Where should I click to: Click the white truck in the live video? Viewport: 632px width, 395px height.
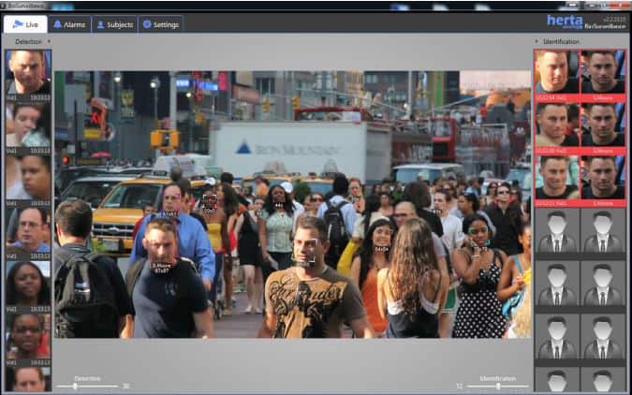click(300, 150)
